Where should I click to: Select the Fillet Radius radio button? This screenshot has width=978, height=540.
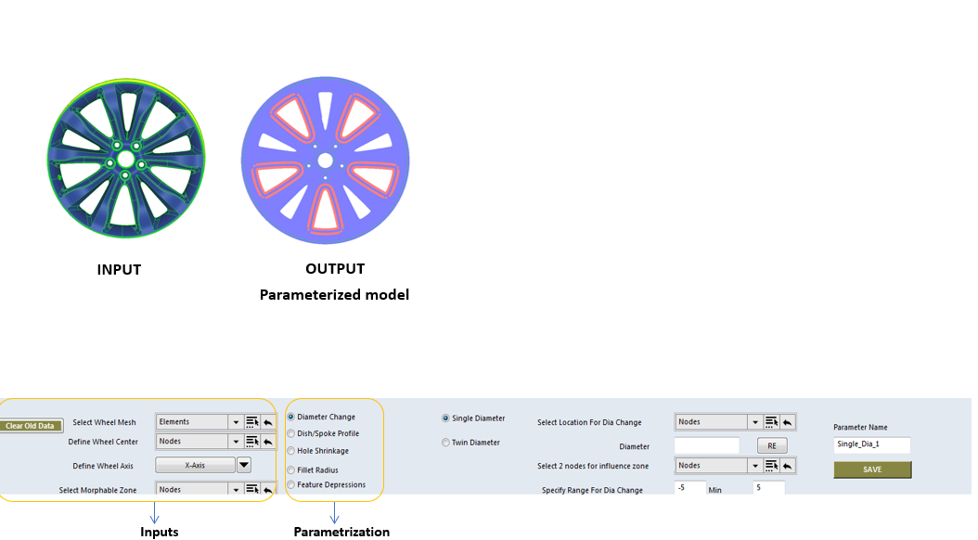pyautogui.click(x=290, y=470)
